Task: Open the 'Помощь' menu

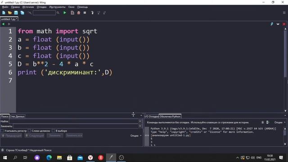Action: point(82,7)
